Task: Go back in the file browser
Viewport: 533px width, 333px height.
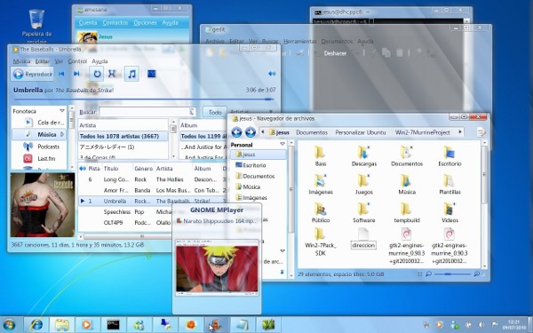Action: 236,132
